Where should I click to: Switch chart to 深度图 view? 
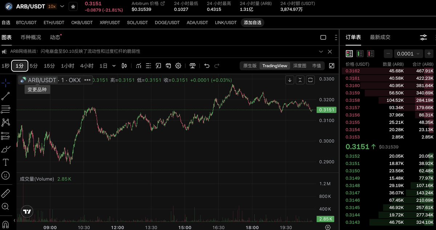coord(300,66)
